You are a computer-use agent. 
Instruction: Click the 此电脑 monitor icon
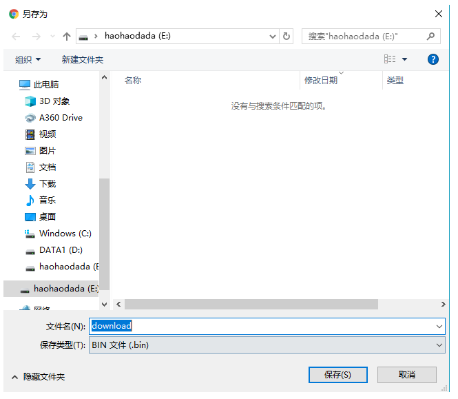click(25, 85)
